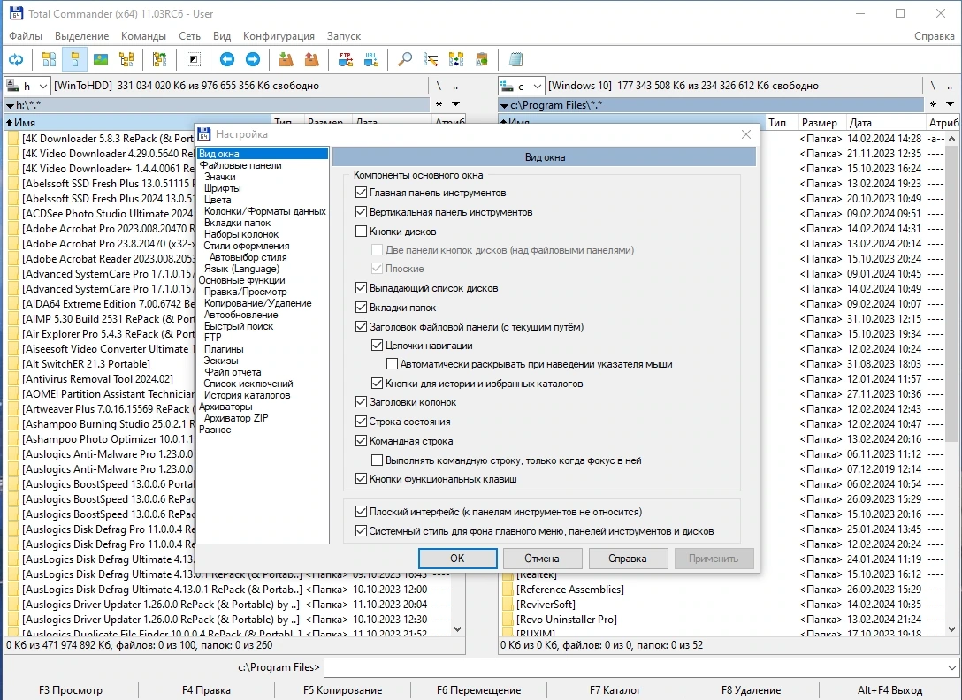Toggle Вертикальная панель инструментов checkbox
The height and width of the screenshot is (700, 962).
click(x=362, y=212)
